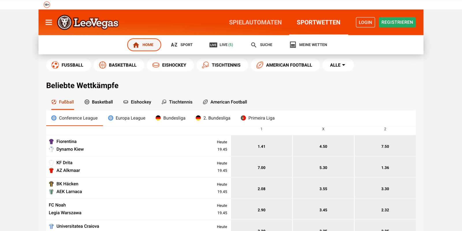
Task: Switch to the Eishockey tab
Action: (x=137, y=102)
